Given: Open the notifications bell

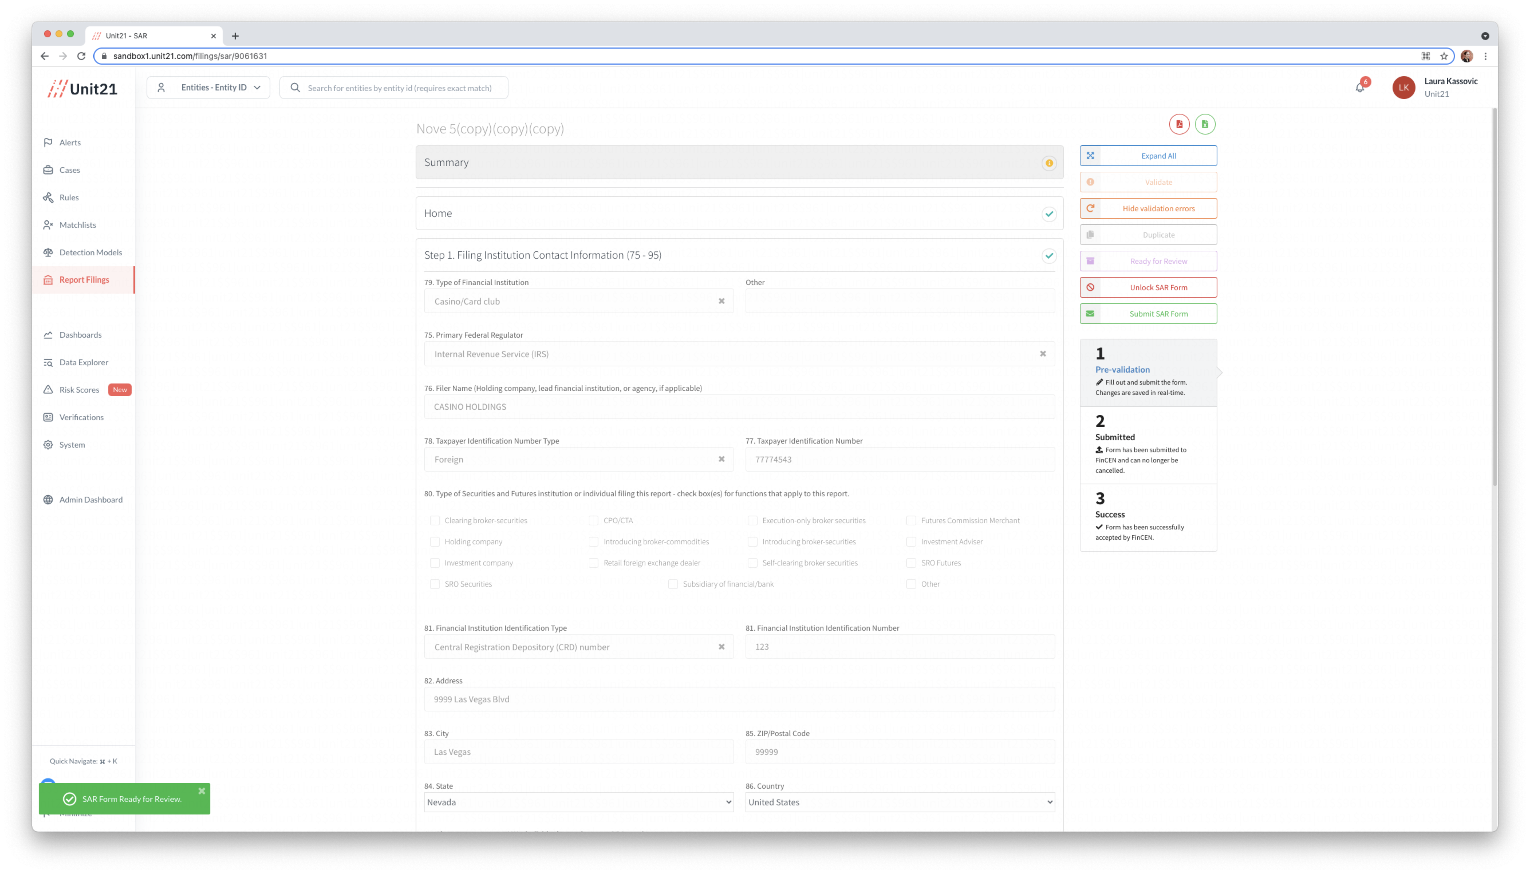Looking at the screenshot, I should 1359,88.
